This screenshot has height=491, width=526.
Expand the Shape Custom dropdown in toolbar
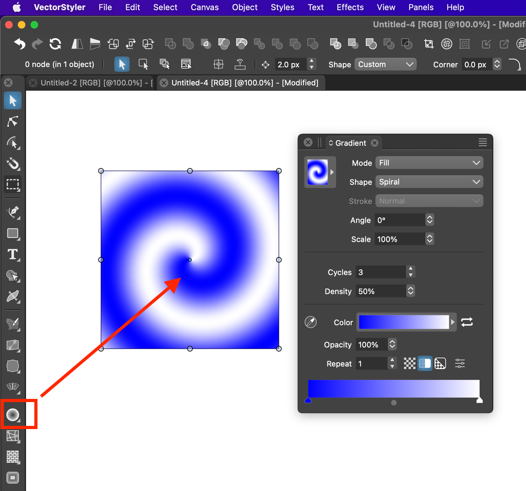click(x=385, y=64)
